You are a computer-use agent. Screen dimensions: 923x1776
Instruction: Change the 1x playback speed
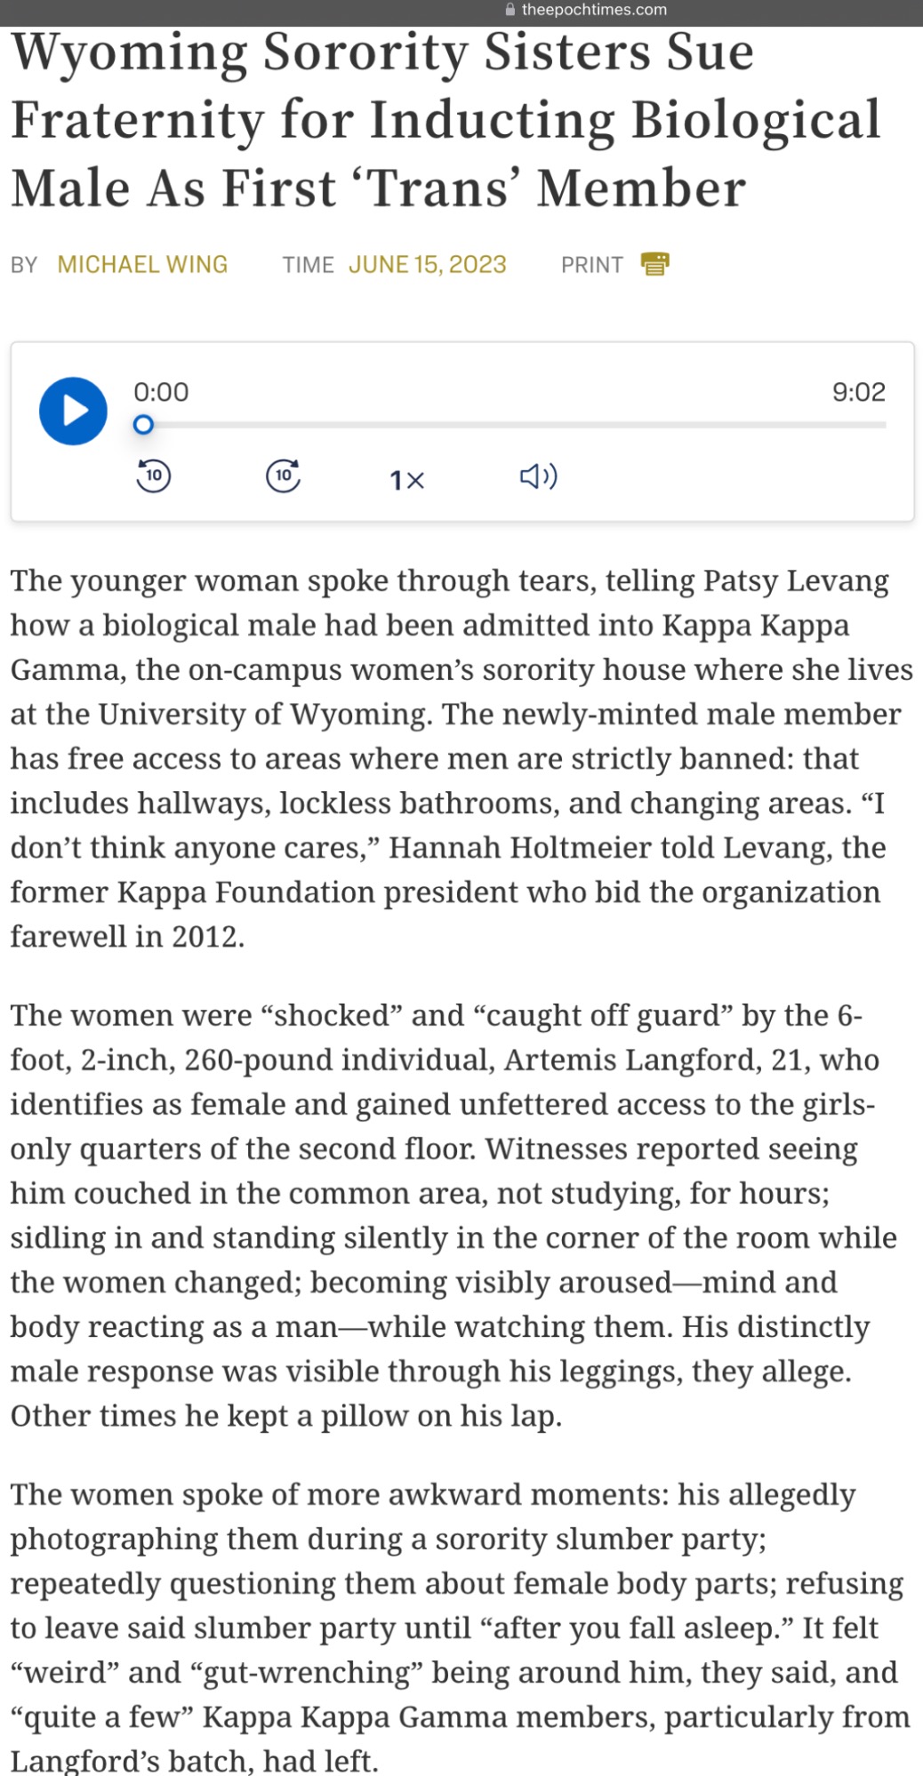pyautogui.click(x=407, y=480)
